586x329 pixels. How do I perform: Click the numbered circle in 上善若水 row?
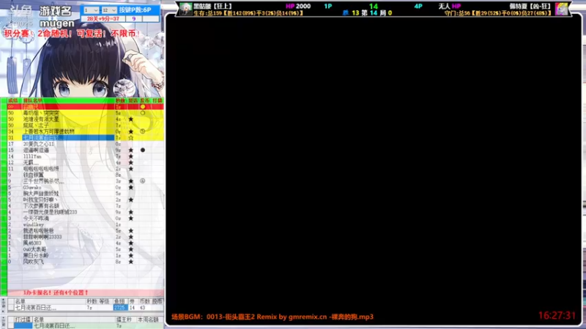tap(143, 132)
